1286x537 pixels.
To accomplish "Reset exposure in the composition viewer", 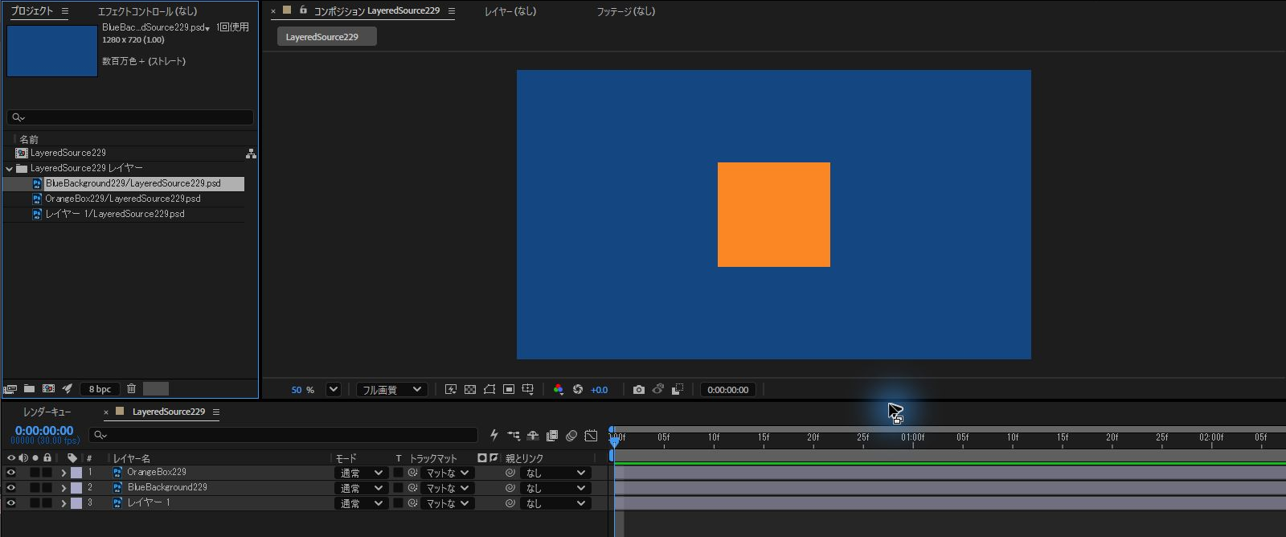I will tap(578, 390).
